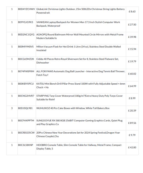
Task: Select product code B0CNG2HVR7
Action: (26, 96)
